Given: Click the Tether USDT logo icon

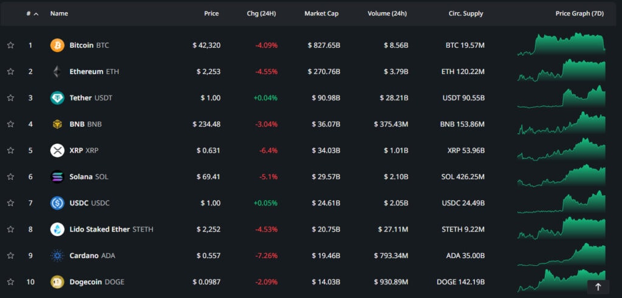Looking at the screenshot, I should tap(57, 98).
